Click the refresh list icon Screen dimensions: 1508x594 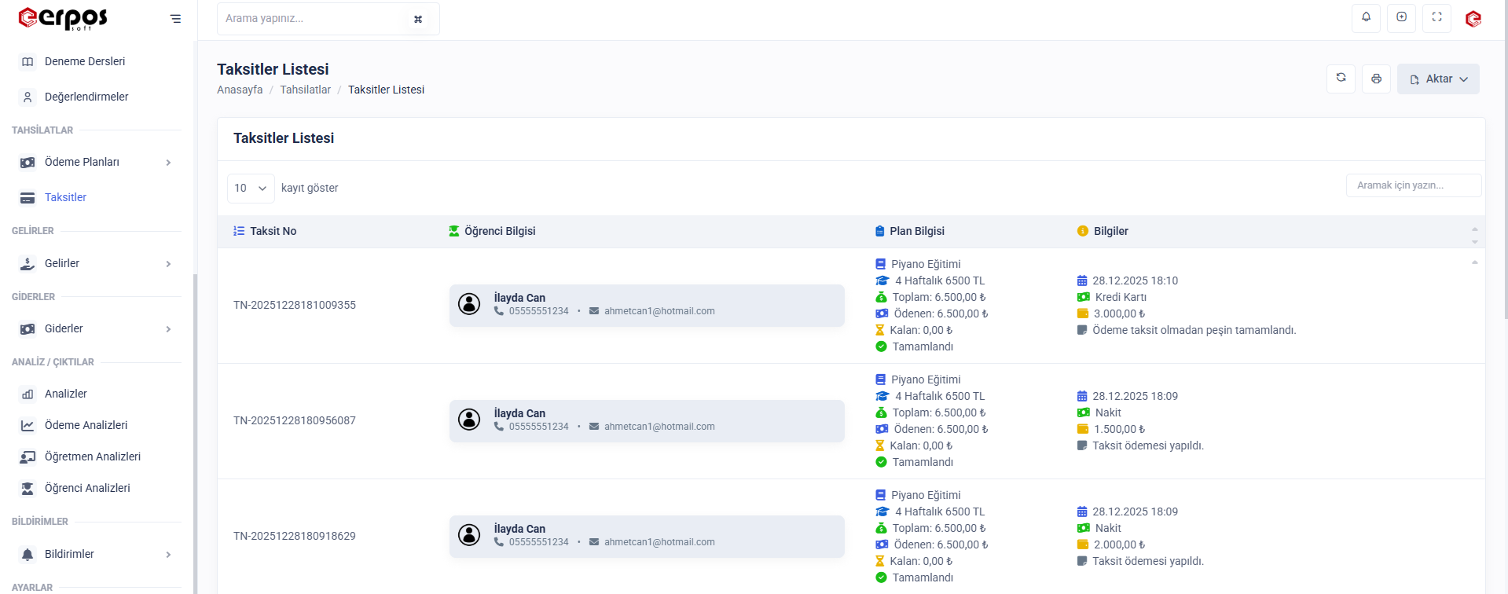(x=1341, y=79)
